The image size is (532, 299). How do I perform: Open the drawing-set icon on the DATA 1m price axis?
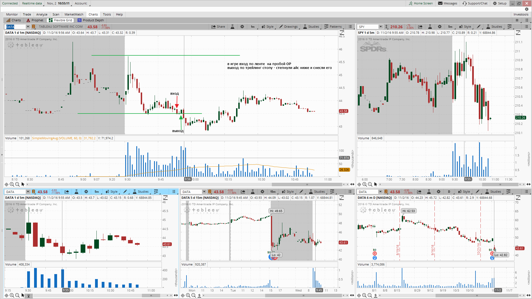point(342,33)
